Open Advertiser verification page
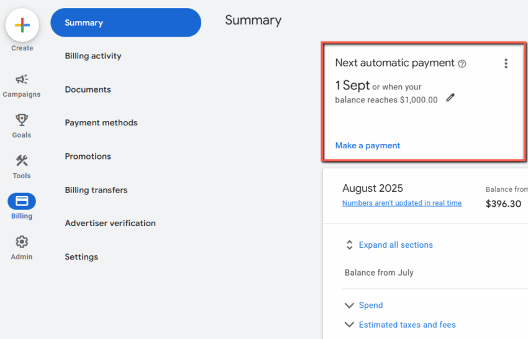528x339 pixels. (x=110, y=223)
